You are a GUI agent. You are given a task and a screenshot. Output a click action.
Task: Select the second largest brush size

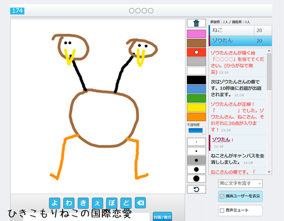[196, 170]
